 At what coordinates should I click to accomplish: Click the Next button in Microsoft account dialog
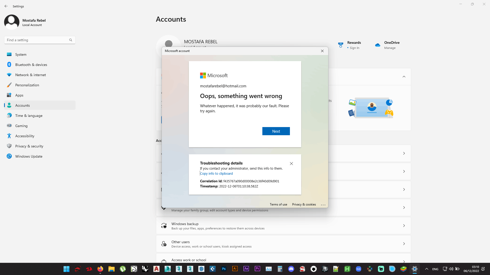276,131
